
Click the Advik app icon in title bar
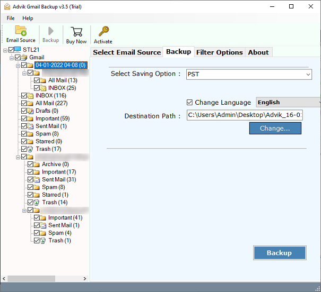click(x=7, y=6)
